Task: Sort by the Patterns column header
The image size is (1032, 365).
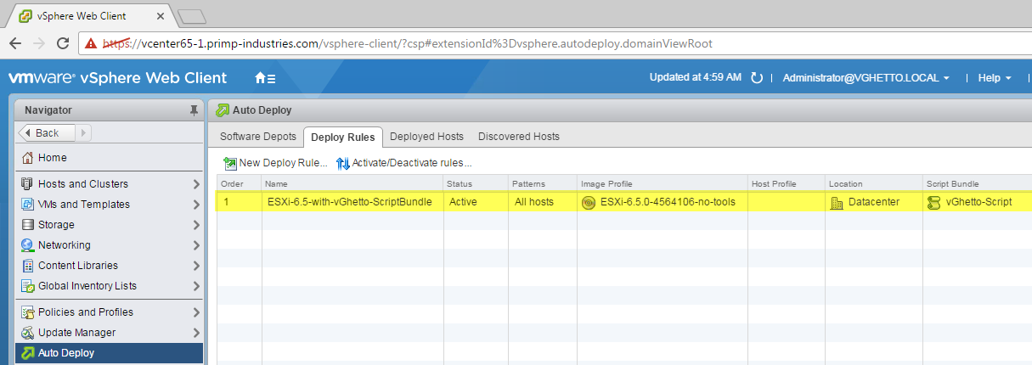Action: [542, 183]
